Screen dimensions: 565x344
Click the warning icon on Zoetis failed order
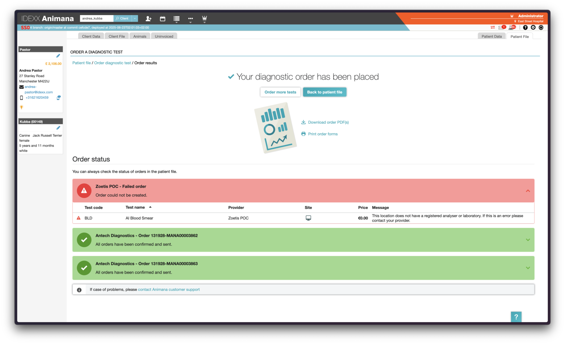(84, 191)
